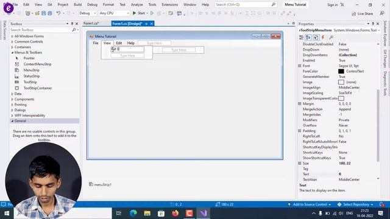Click the search icon in Search (Ctrl+Q)
The height and width of the screenshot is (219, 390).
pos(274,4)
